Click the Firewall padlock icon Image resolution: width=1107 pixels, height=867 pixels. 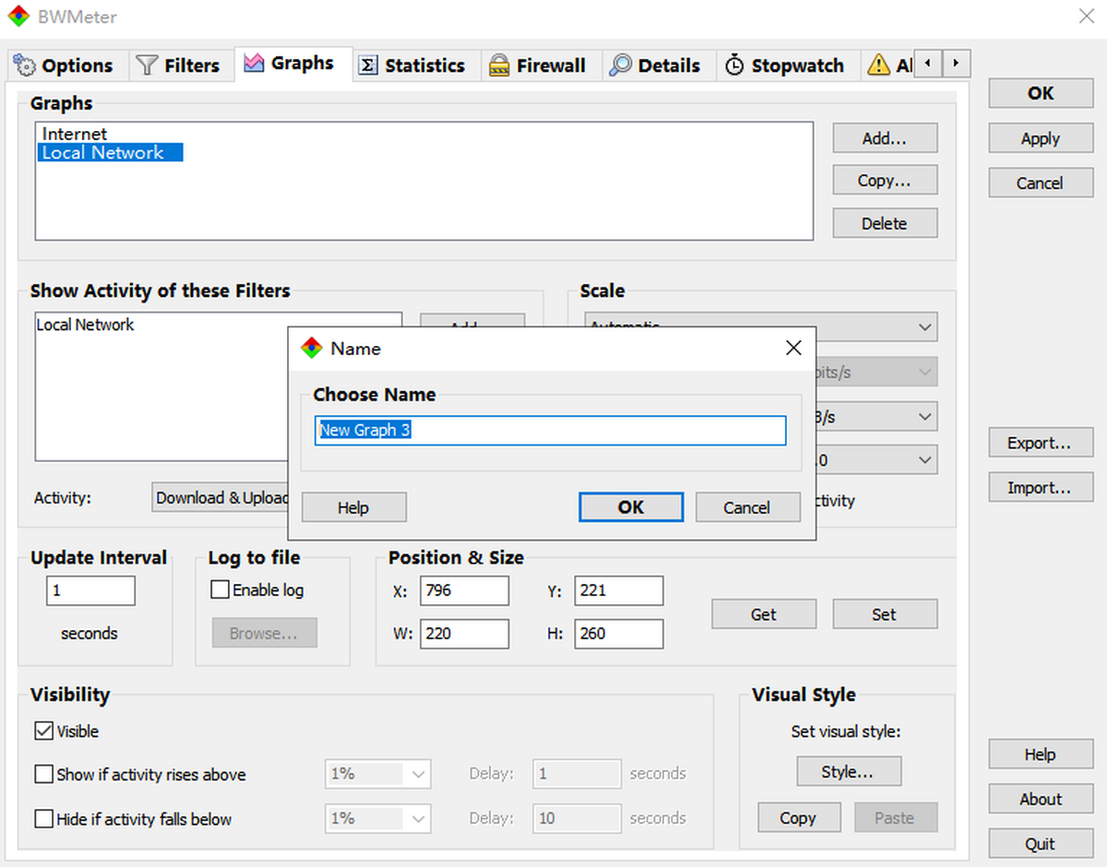click(499, 65)
